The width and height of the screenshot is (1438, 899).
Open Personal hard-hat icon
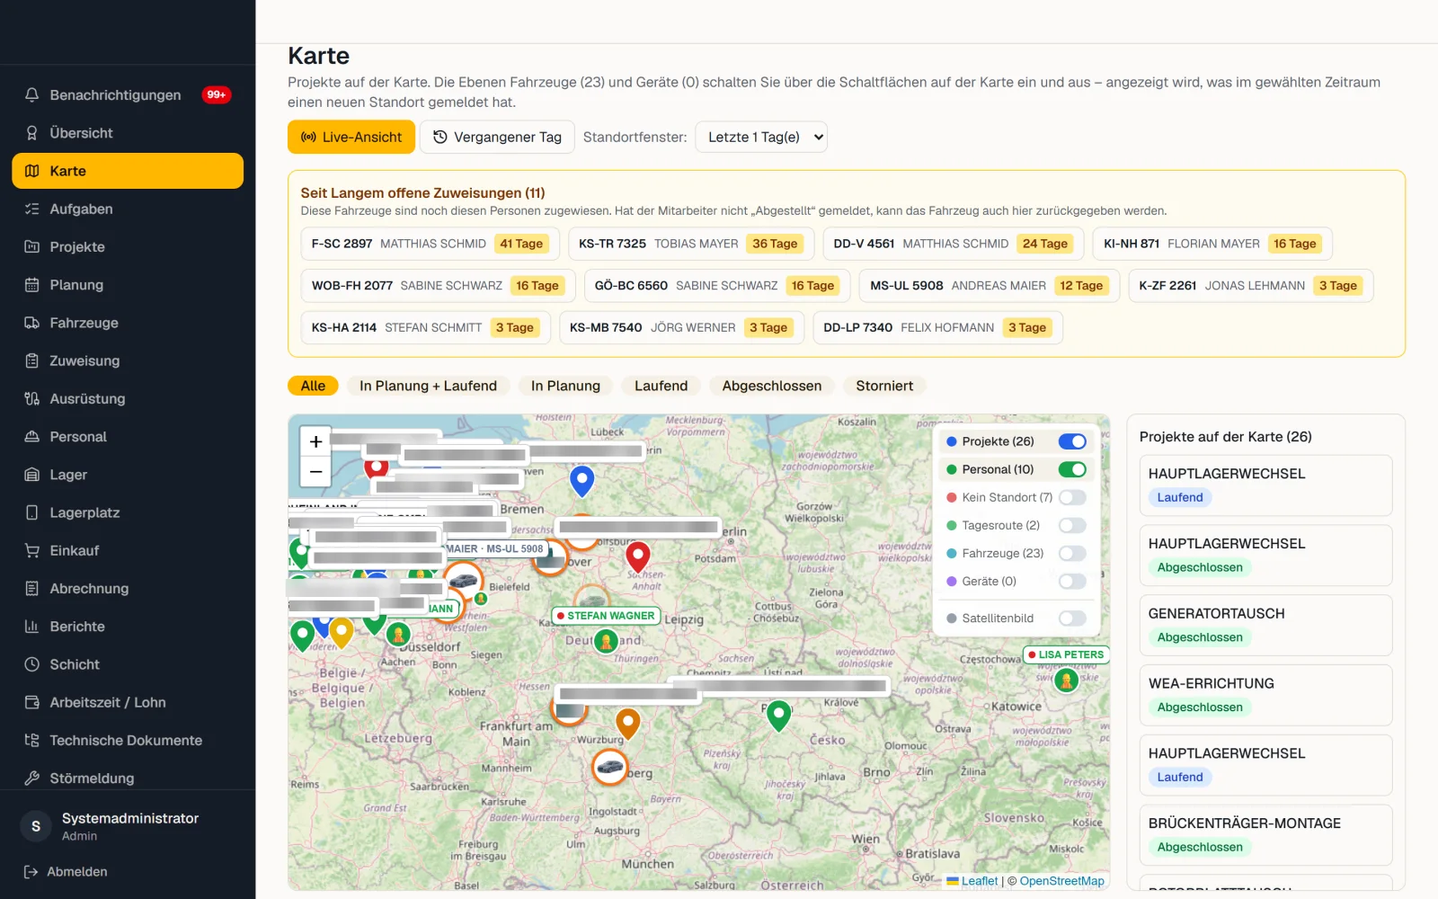(32, 437)
